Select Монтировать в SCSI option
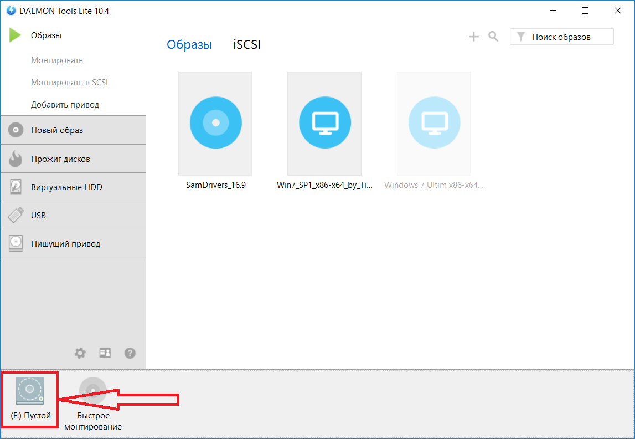This screenshot has width=635, height=439. coord(69,83)
